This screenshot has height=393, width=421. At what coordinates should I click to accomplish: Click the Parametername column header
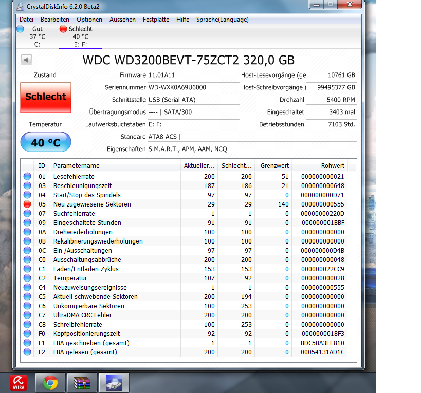pyautogui.click(x=115, y=166)
